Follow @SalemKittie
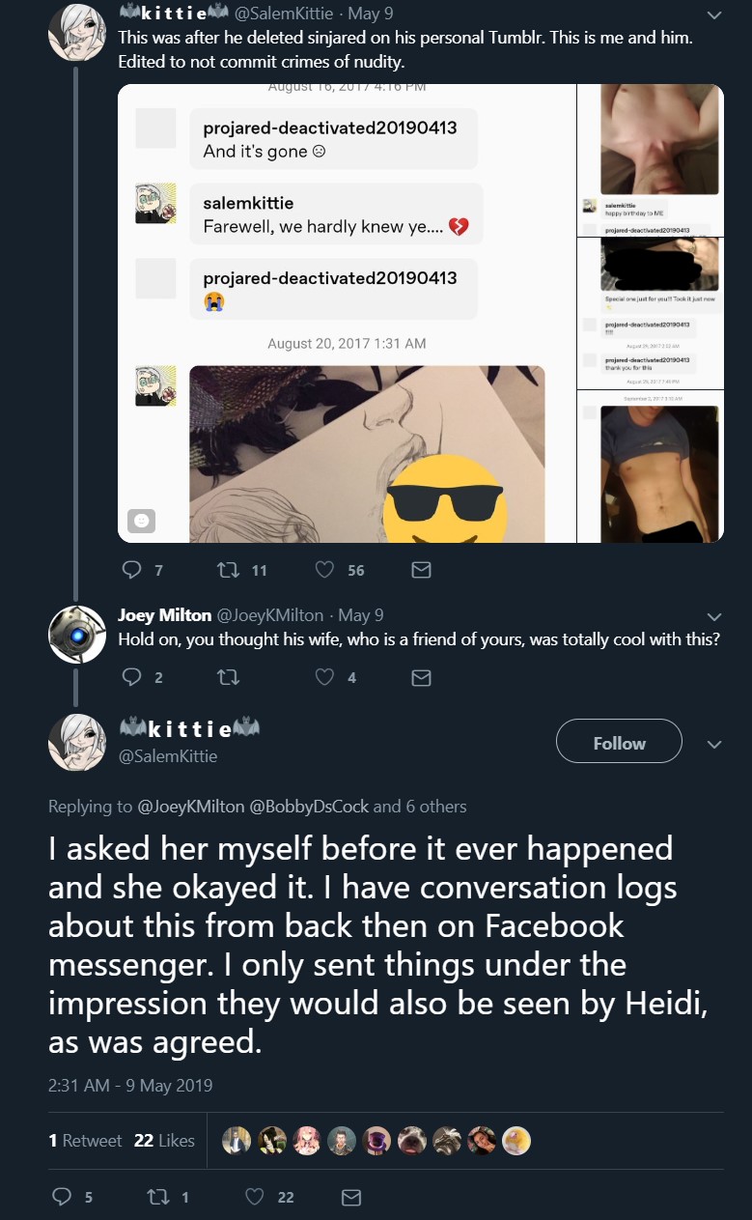Image resolution: width=752 pixels, height=1220 pixels. [619, 743]
